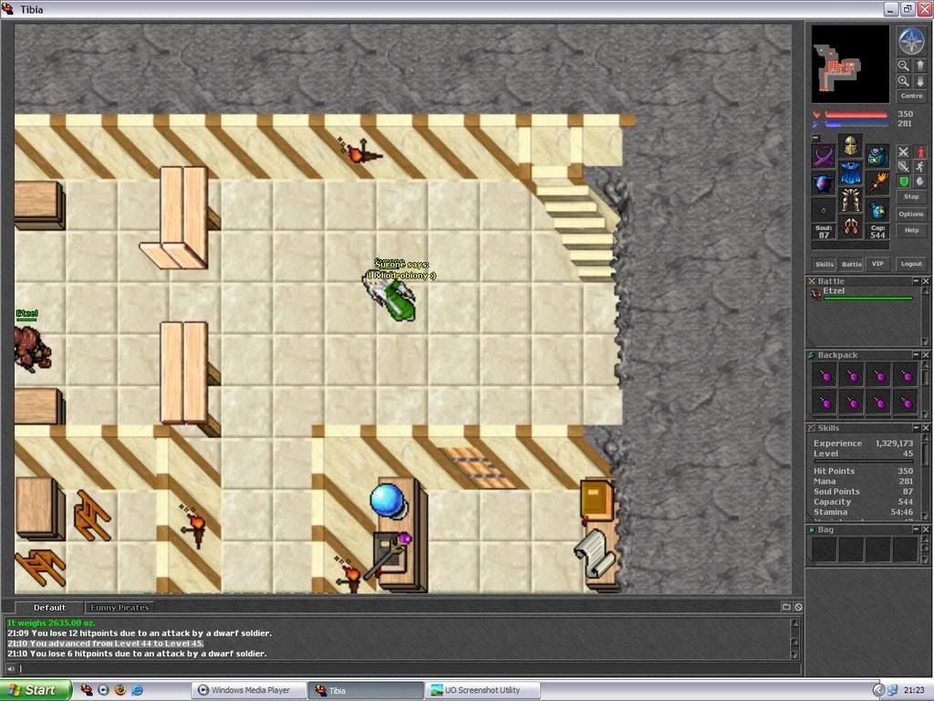Open the Options dialog
The width and height of the screenshot is (934, 701).
911,214
